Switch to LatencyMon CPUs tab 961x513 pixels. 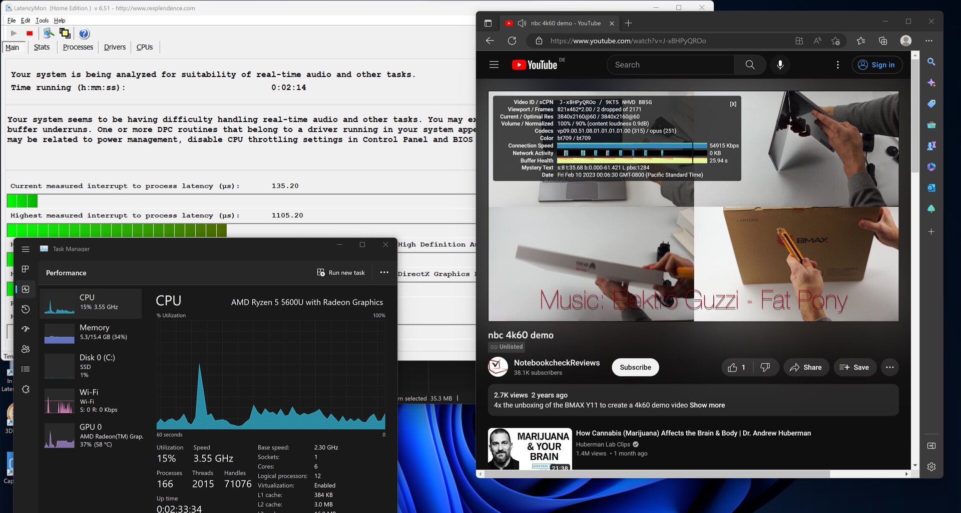145,47
